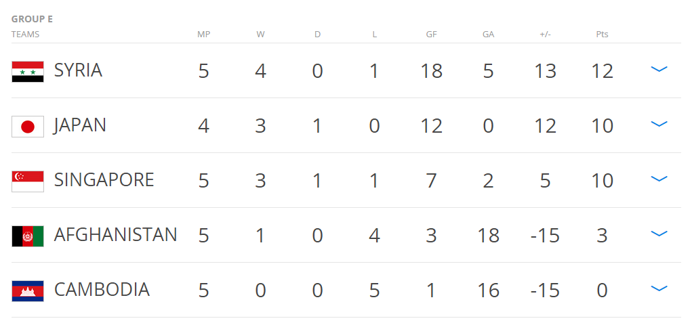Expand the Japan row chevron
This screenshot has width=692, height=325.
tap(659, 125)
